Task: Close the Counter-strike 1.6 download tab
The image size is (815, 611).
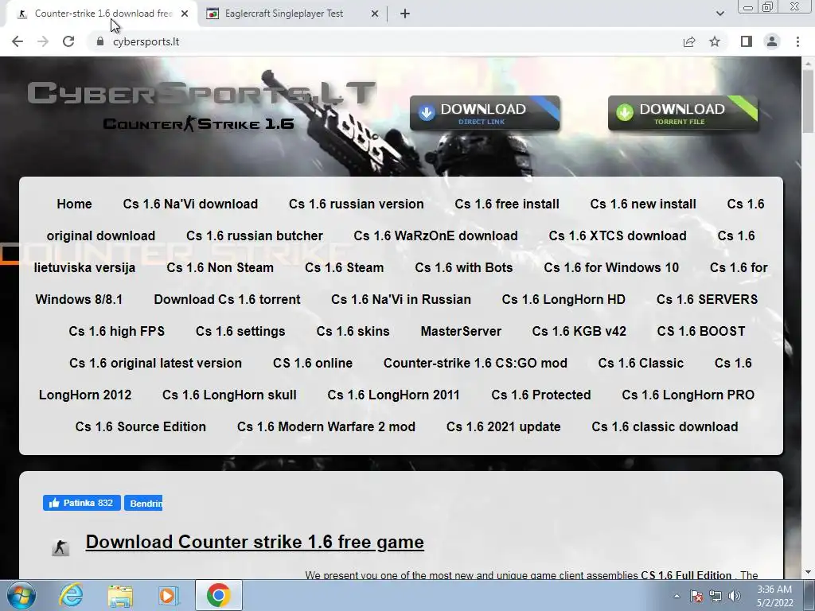Action: tap(185, 14)
